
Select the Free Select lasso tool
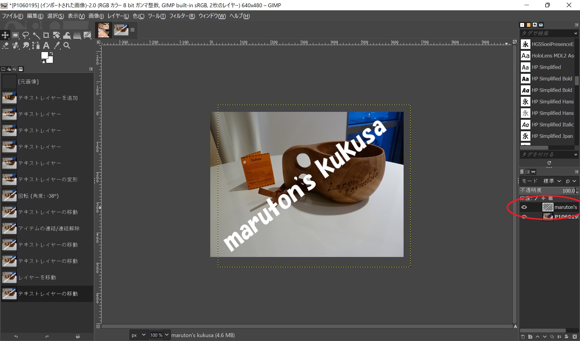26,35
